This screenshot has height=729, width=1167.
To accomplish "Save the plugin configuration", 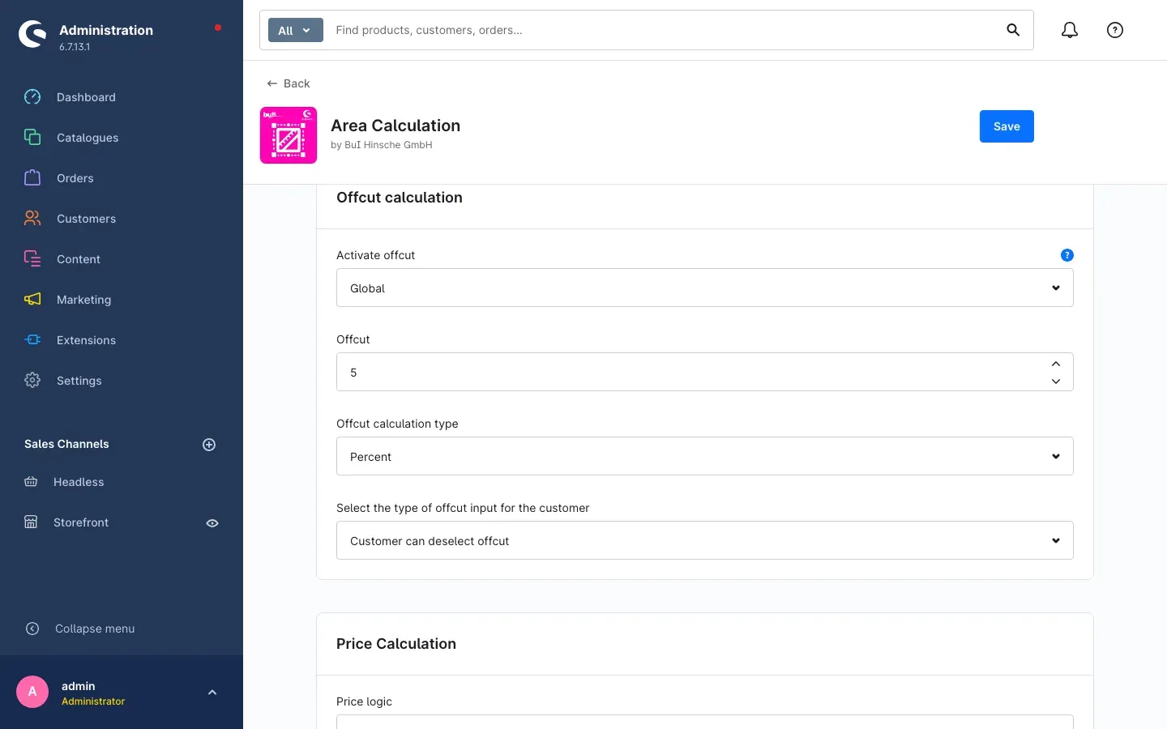I will (x=1007, y=126).
